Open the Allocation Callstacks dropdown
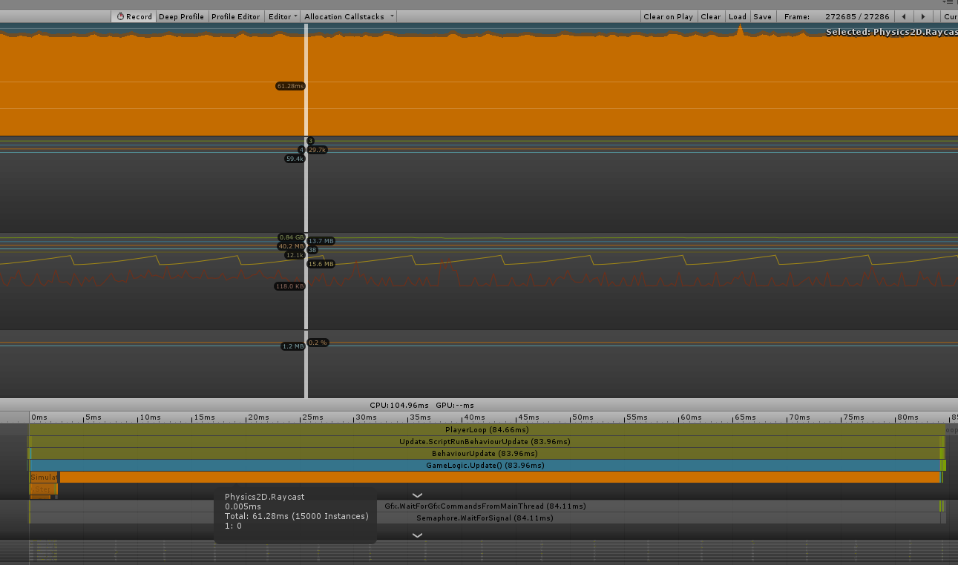The width and height of the screenshot is (958, 565). pos(348,16)
